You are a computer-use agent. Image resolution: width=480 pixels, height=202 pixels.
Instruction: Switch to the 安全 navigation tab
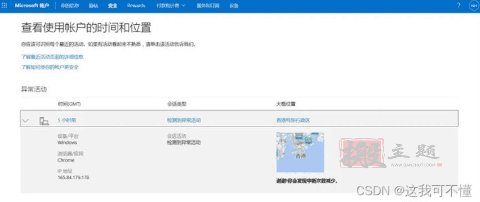click(x=113, y=5)
